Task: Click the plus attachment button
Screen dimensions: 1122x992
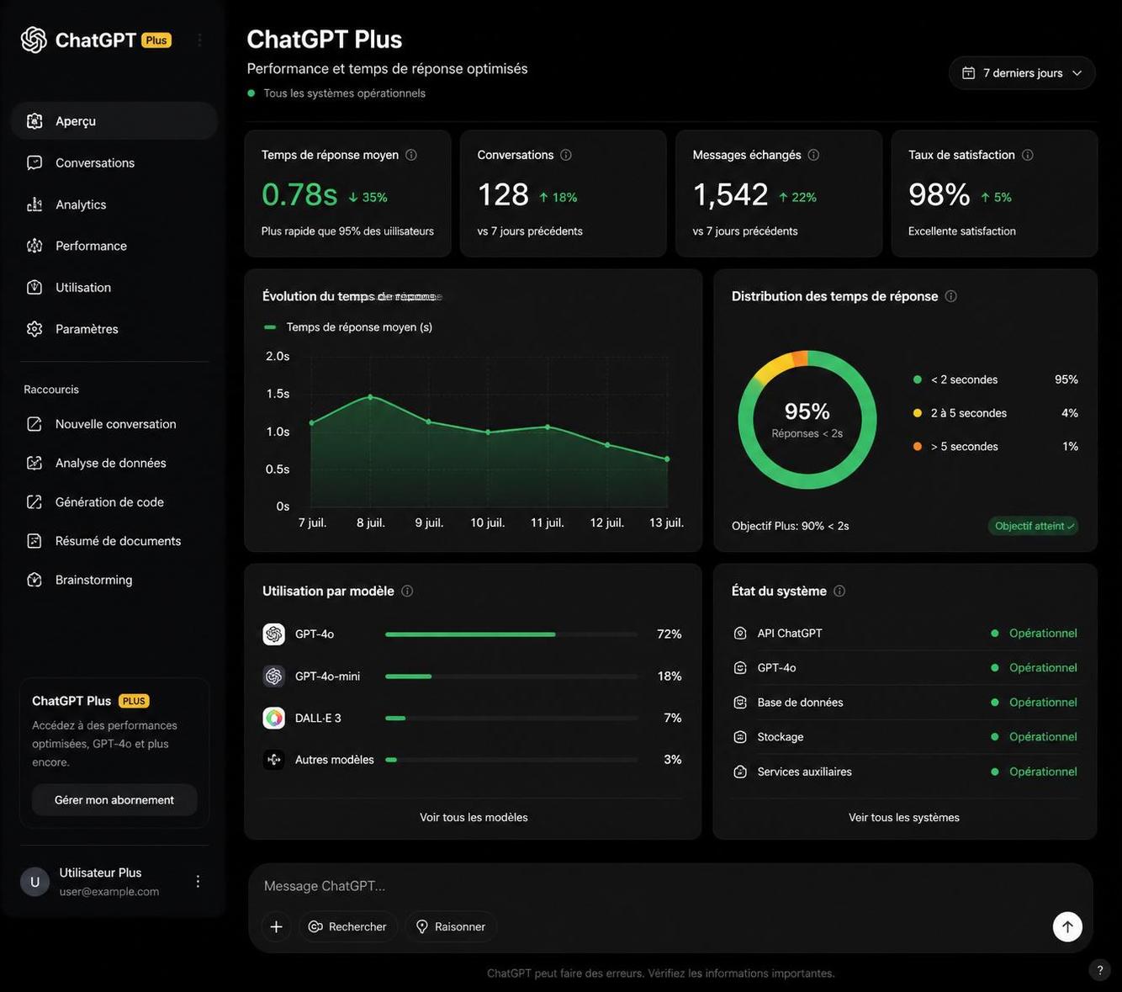Action: (276, 927)
